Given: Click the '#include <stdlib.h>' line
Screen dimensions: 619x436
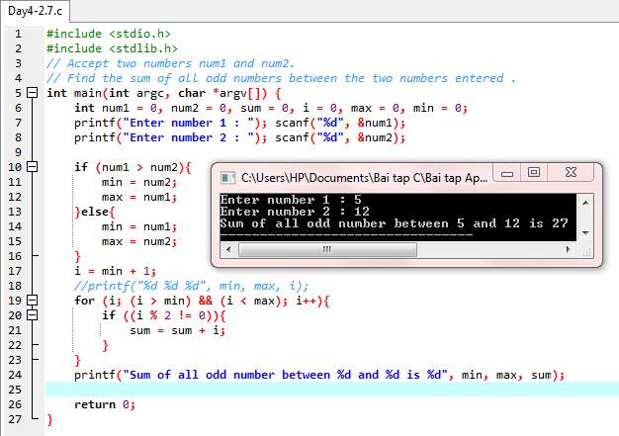Looking at the screenshot, I should pyautogui.click(x=112, y=48).
